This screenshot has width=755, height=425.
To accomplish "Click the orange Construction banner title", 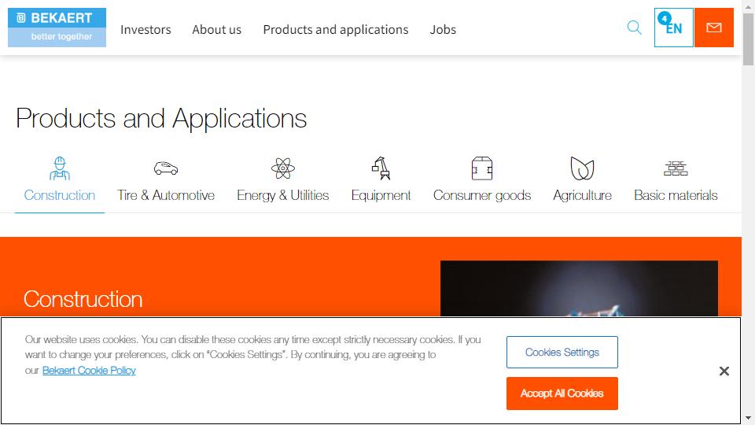I will click(x=83, y=299).
